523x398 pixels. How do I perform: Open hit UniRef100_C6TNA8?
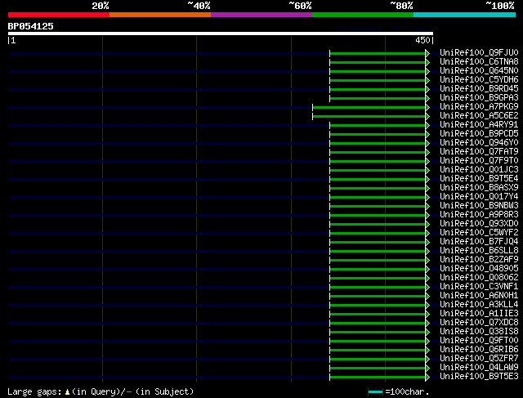[479, 62]
